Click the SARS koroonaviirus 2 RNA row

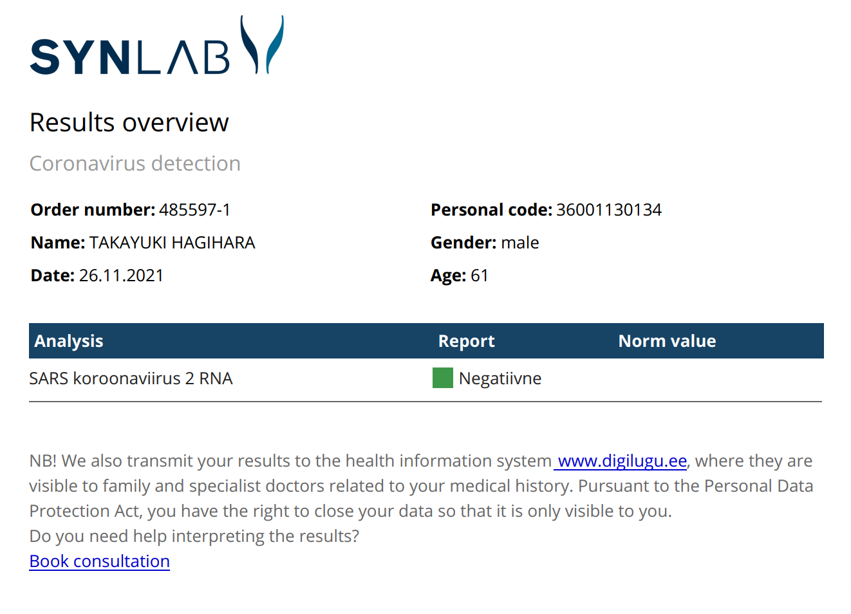(425, 378)
